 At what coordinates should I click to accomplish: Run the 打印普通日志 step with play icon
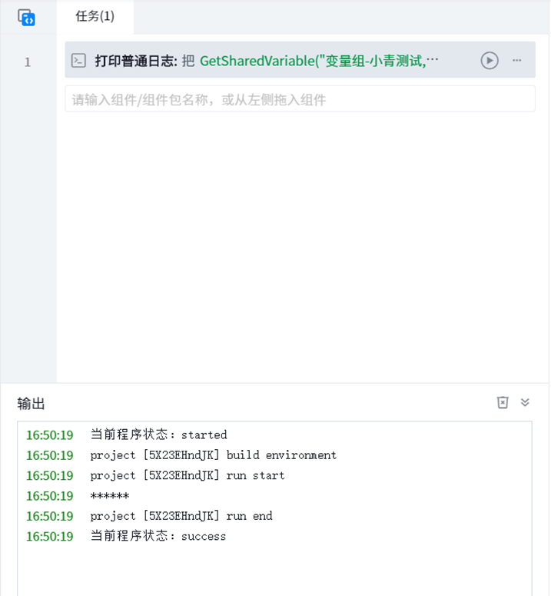tap(490, 61)
